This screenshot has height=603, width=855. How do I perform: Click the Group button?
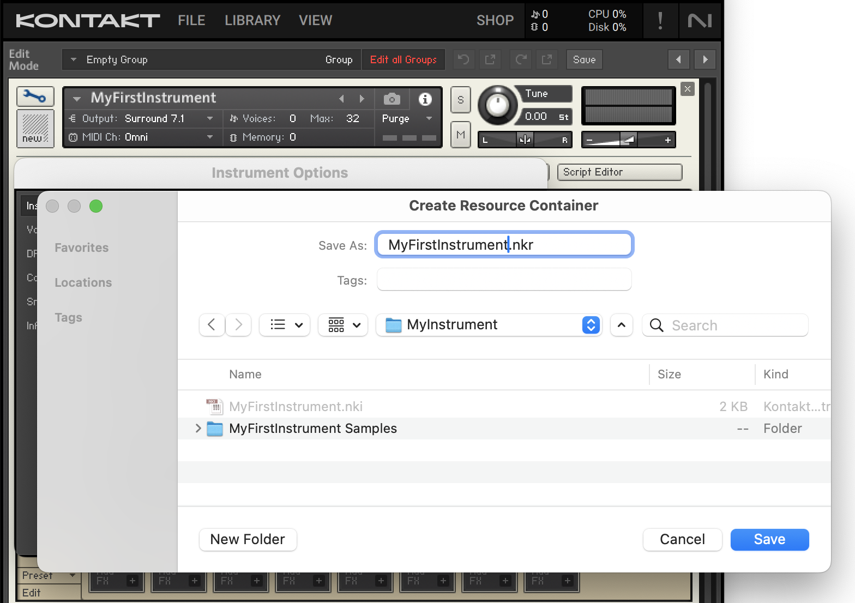coord(339,59)
